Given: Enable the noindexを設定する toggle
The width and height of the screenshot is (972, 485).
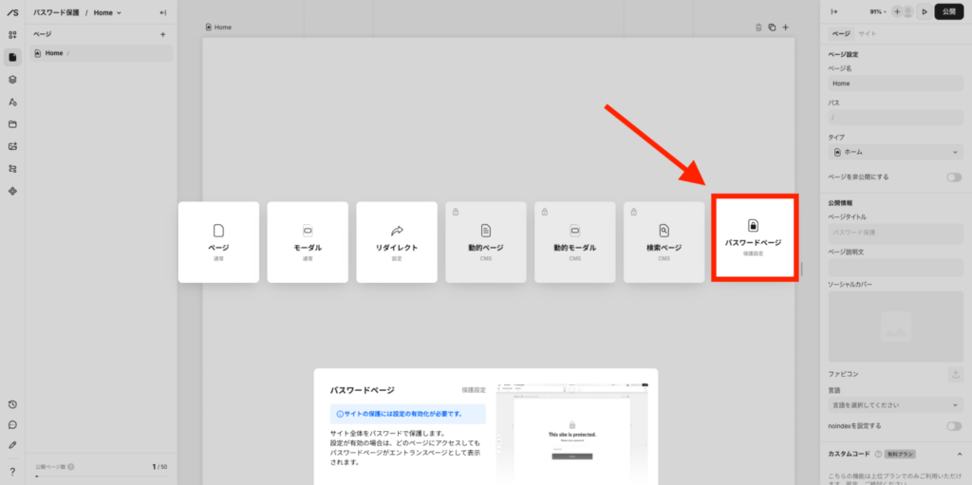Looking at the screenshot, I should pos(953,426).
